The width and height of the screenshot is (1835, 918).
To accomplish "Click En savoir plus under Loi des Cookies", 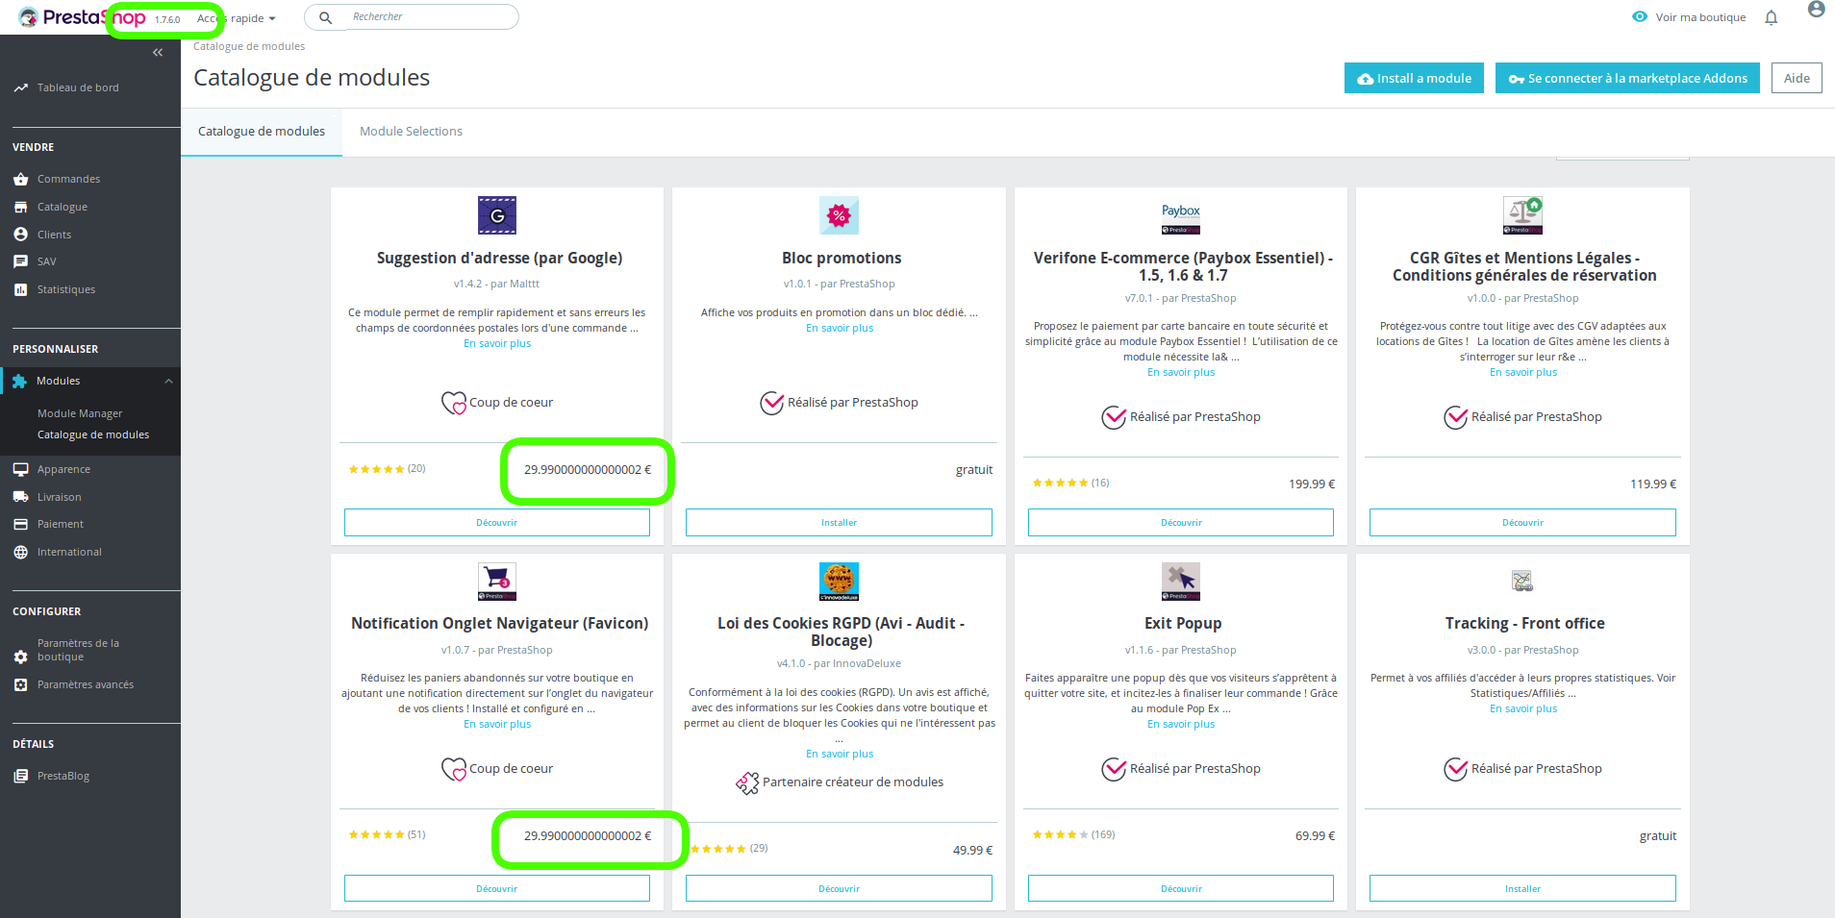I will pos(840,754).
